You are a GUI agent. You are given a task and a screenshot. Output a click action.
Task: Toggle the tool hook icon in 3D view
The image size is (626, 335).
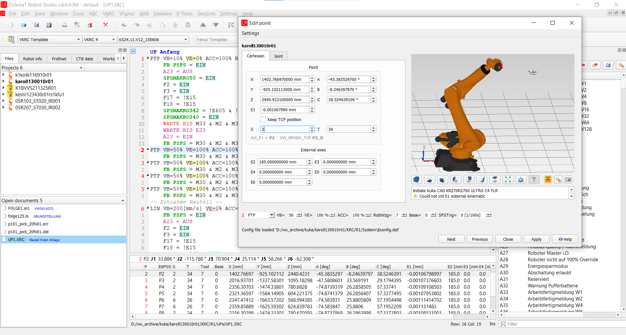(x=534, y=179)
